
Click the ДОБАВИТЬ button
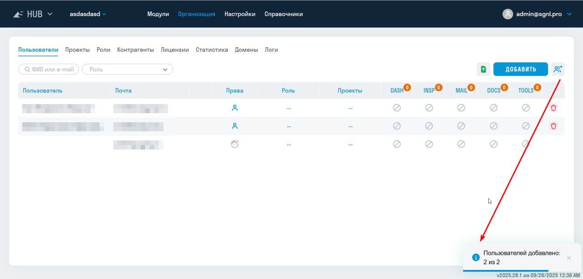pos(521,70)
